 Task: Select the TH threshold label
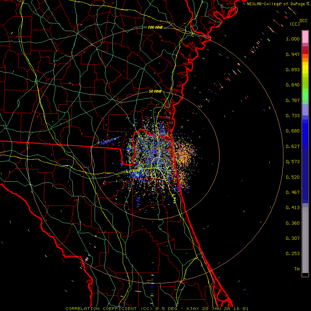click(297, 269)
